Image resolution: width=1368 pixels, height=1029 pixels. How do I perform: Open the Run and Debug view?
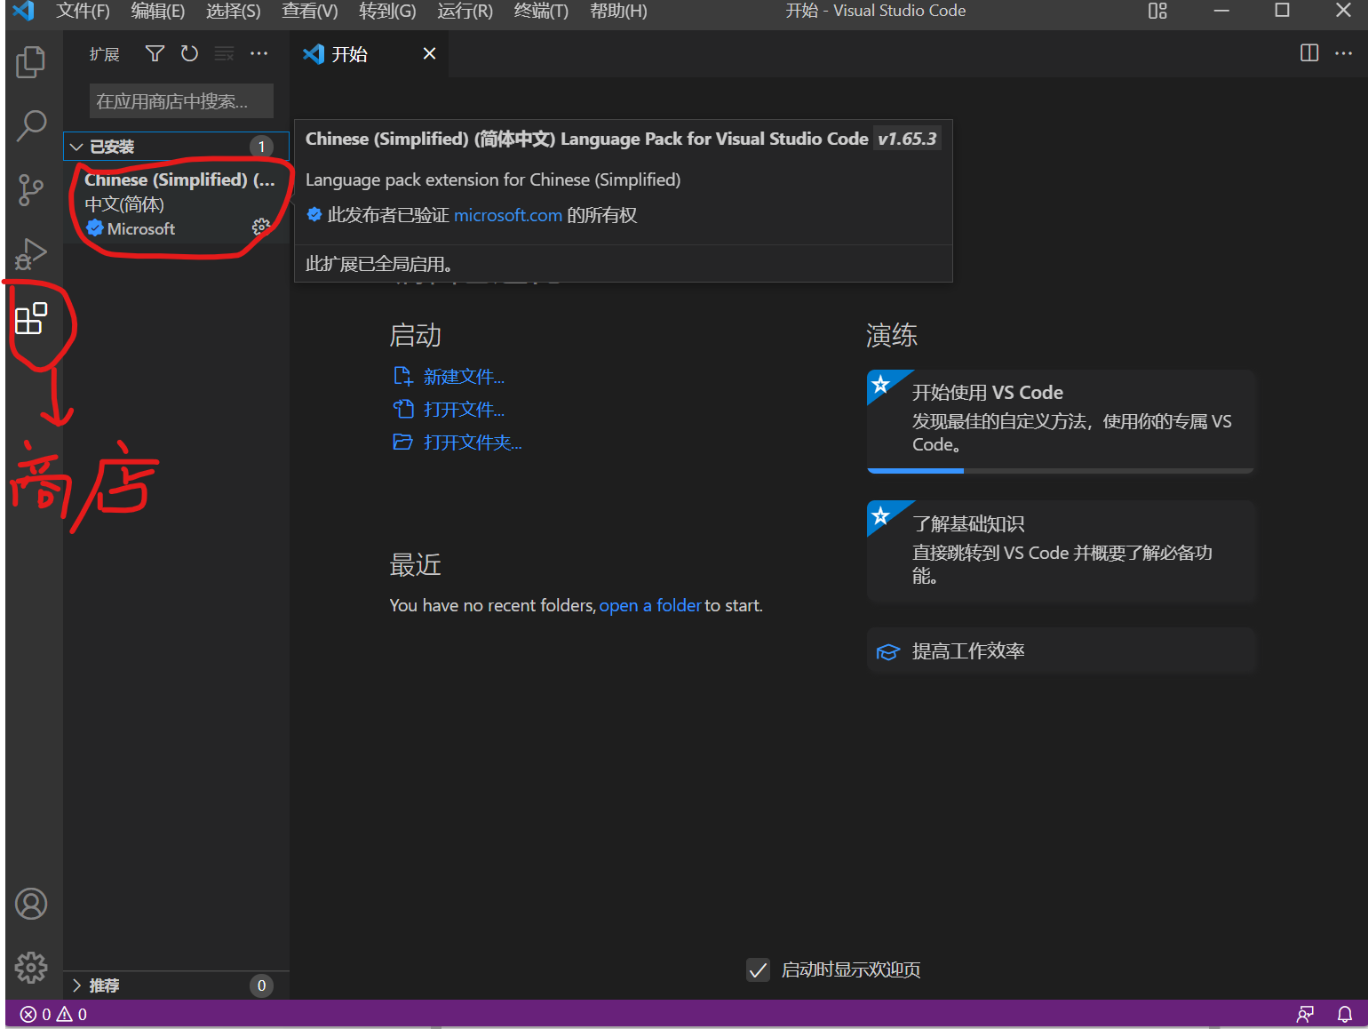[31, 254]
